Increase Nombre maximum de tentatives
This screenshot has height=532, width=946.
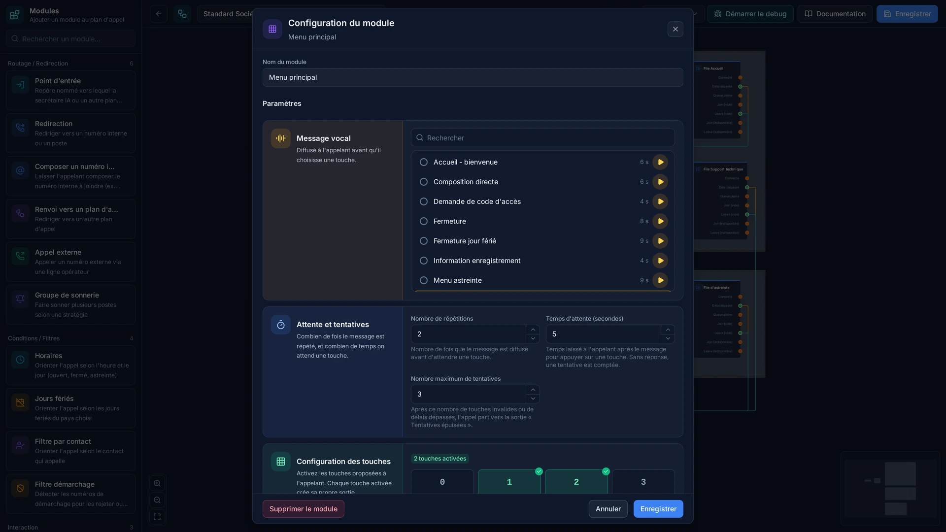click(533, 390)
